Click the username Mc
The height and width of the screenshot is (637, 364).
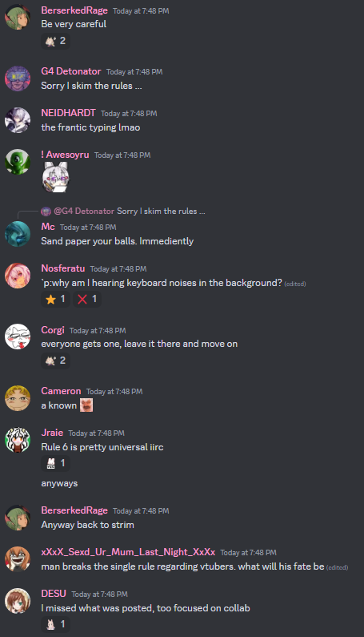[48, 227]
